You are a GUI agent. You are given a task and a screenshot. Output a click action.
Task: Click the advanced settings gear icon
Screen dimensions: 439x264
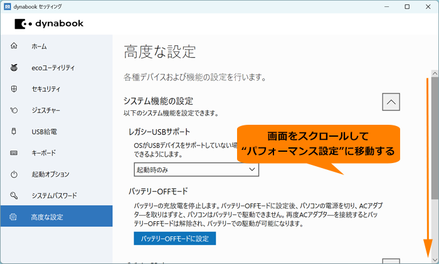click(13, 217)
